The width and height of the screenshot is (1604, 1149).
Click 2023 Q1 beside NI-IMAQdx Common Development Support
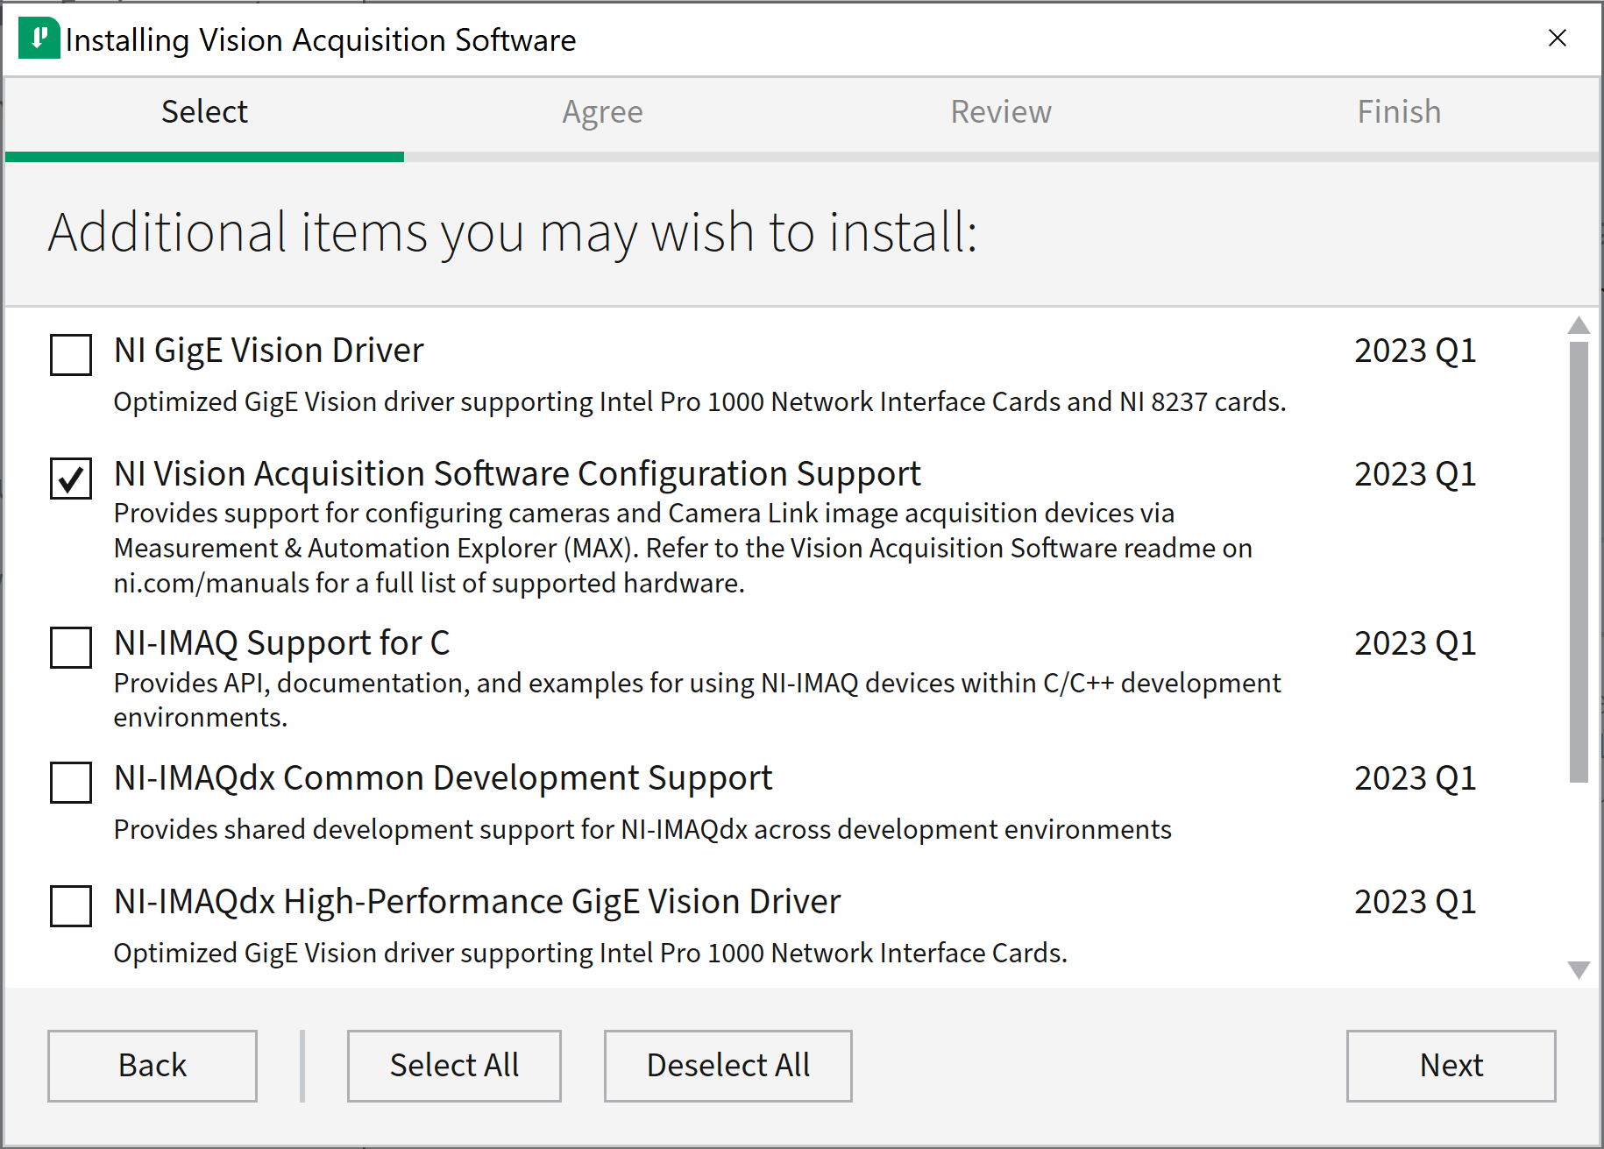point(1415,779)
